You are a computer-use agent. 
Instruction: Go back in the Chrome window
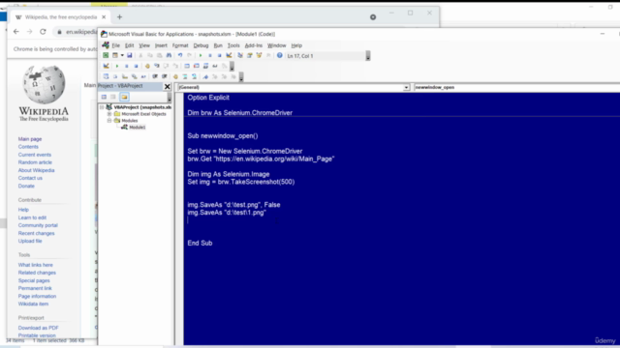(x=15, y=32)
